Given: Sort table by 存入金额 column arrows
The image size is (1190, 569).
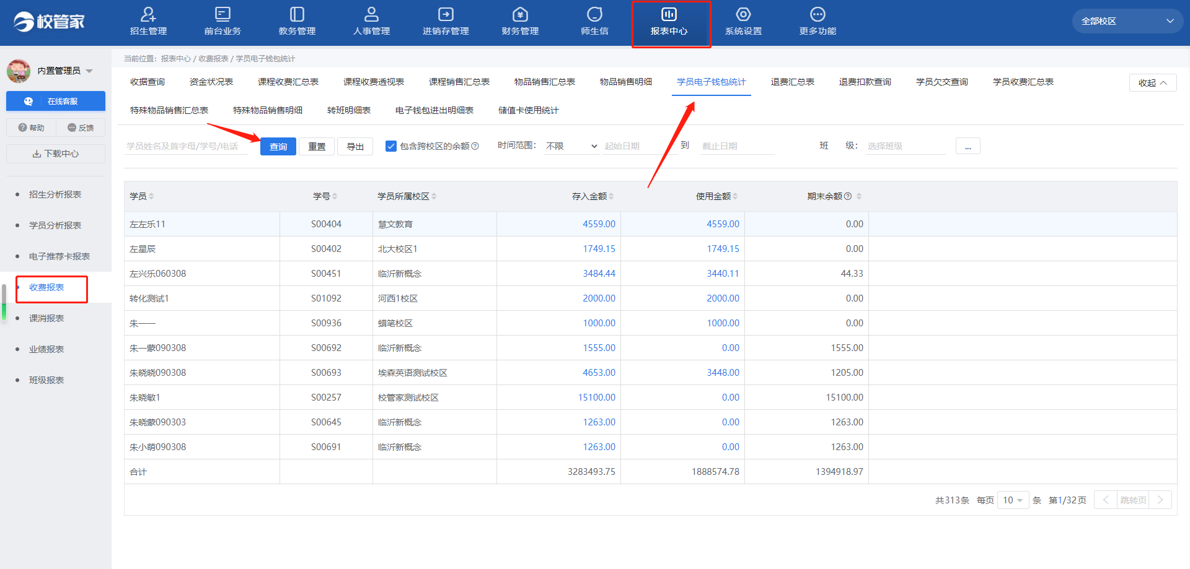Looking at the screenshot, I should 611,196.
